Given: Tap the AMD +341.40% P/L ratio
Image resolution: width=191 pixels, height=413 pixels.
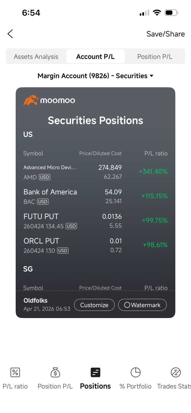Looking at the screenshot, I should click(153, 172).
